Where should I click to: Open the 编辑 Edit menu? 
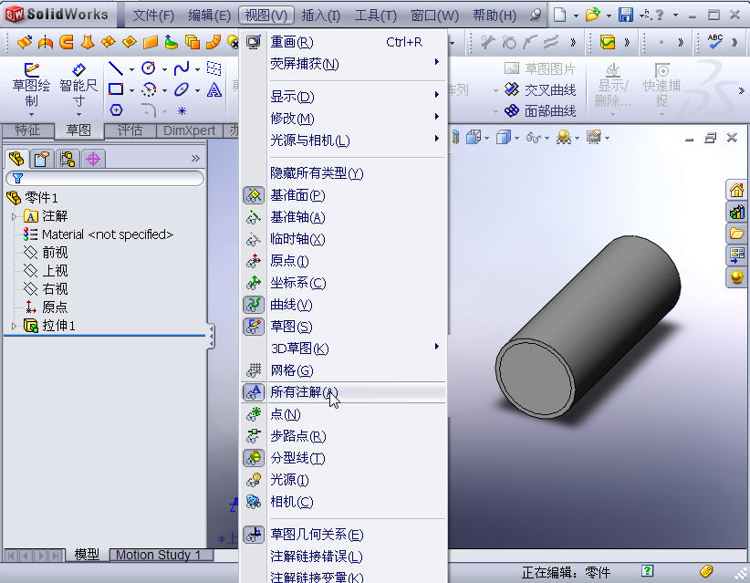210,16
